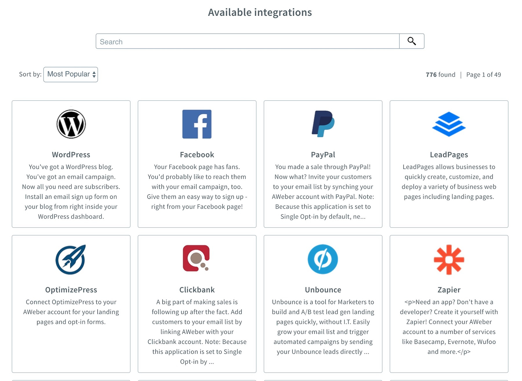
Task: Focus the integrations Search field
Action: pos(247,41)
